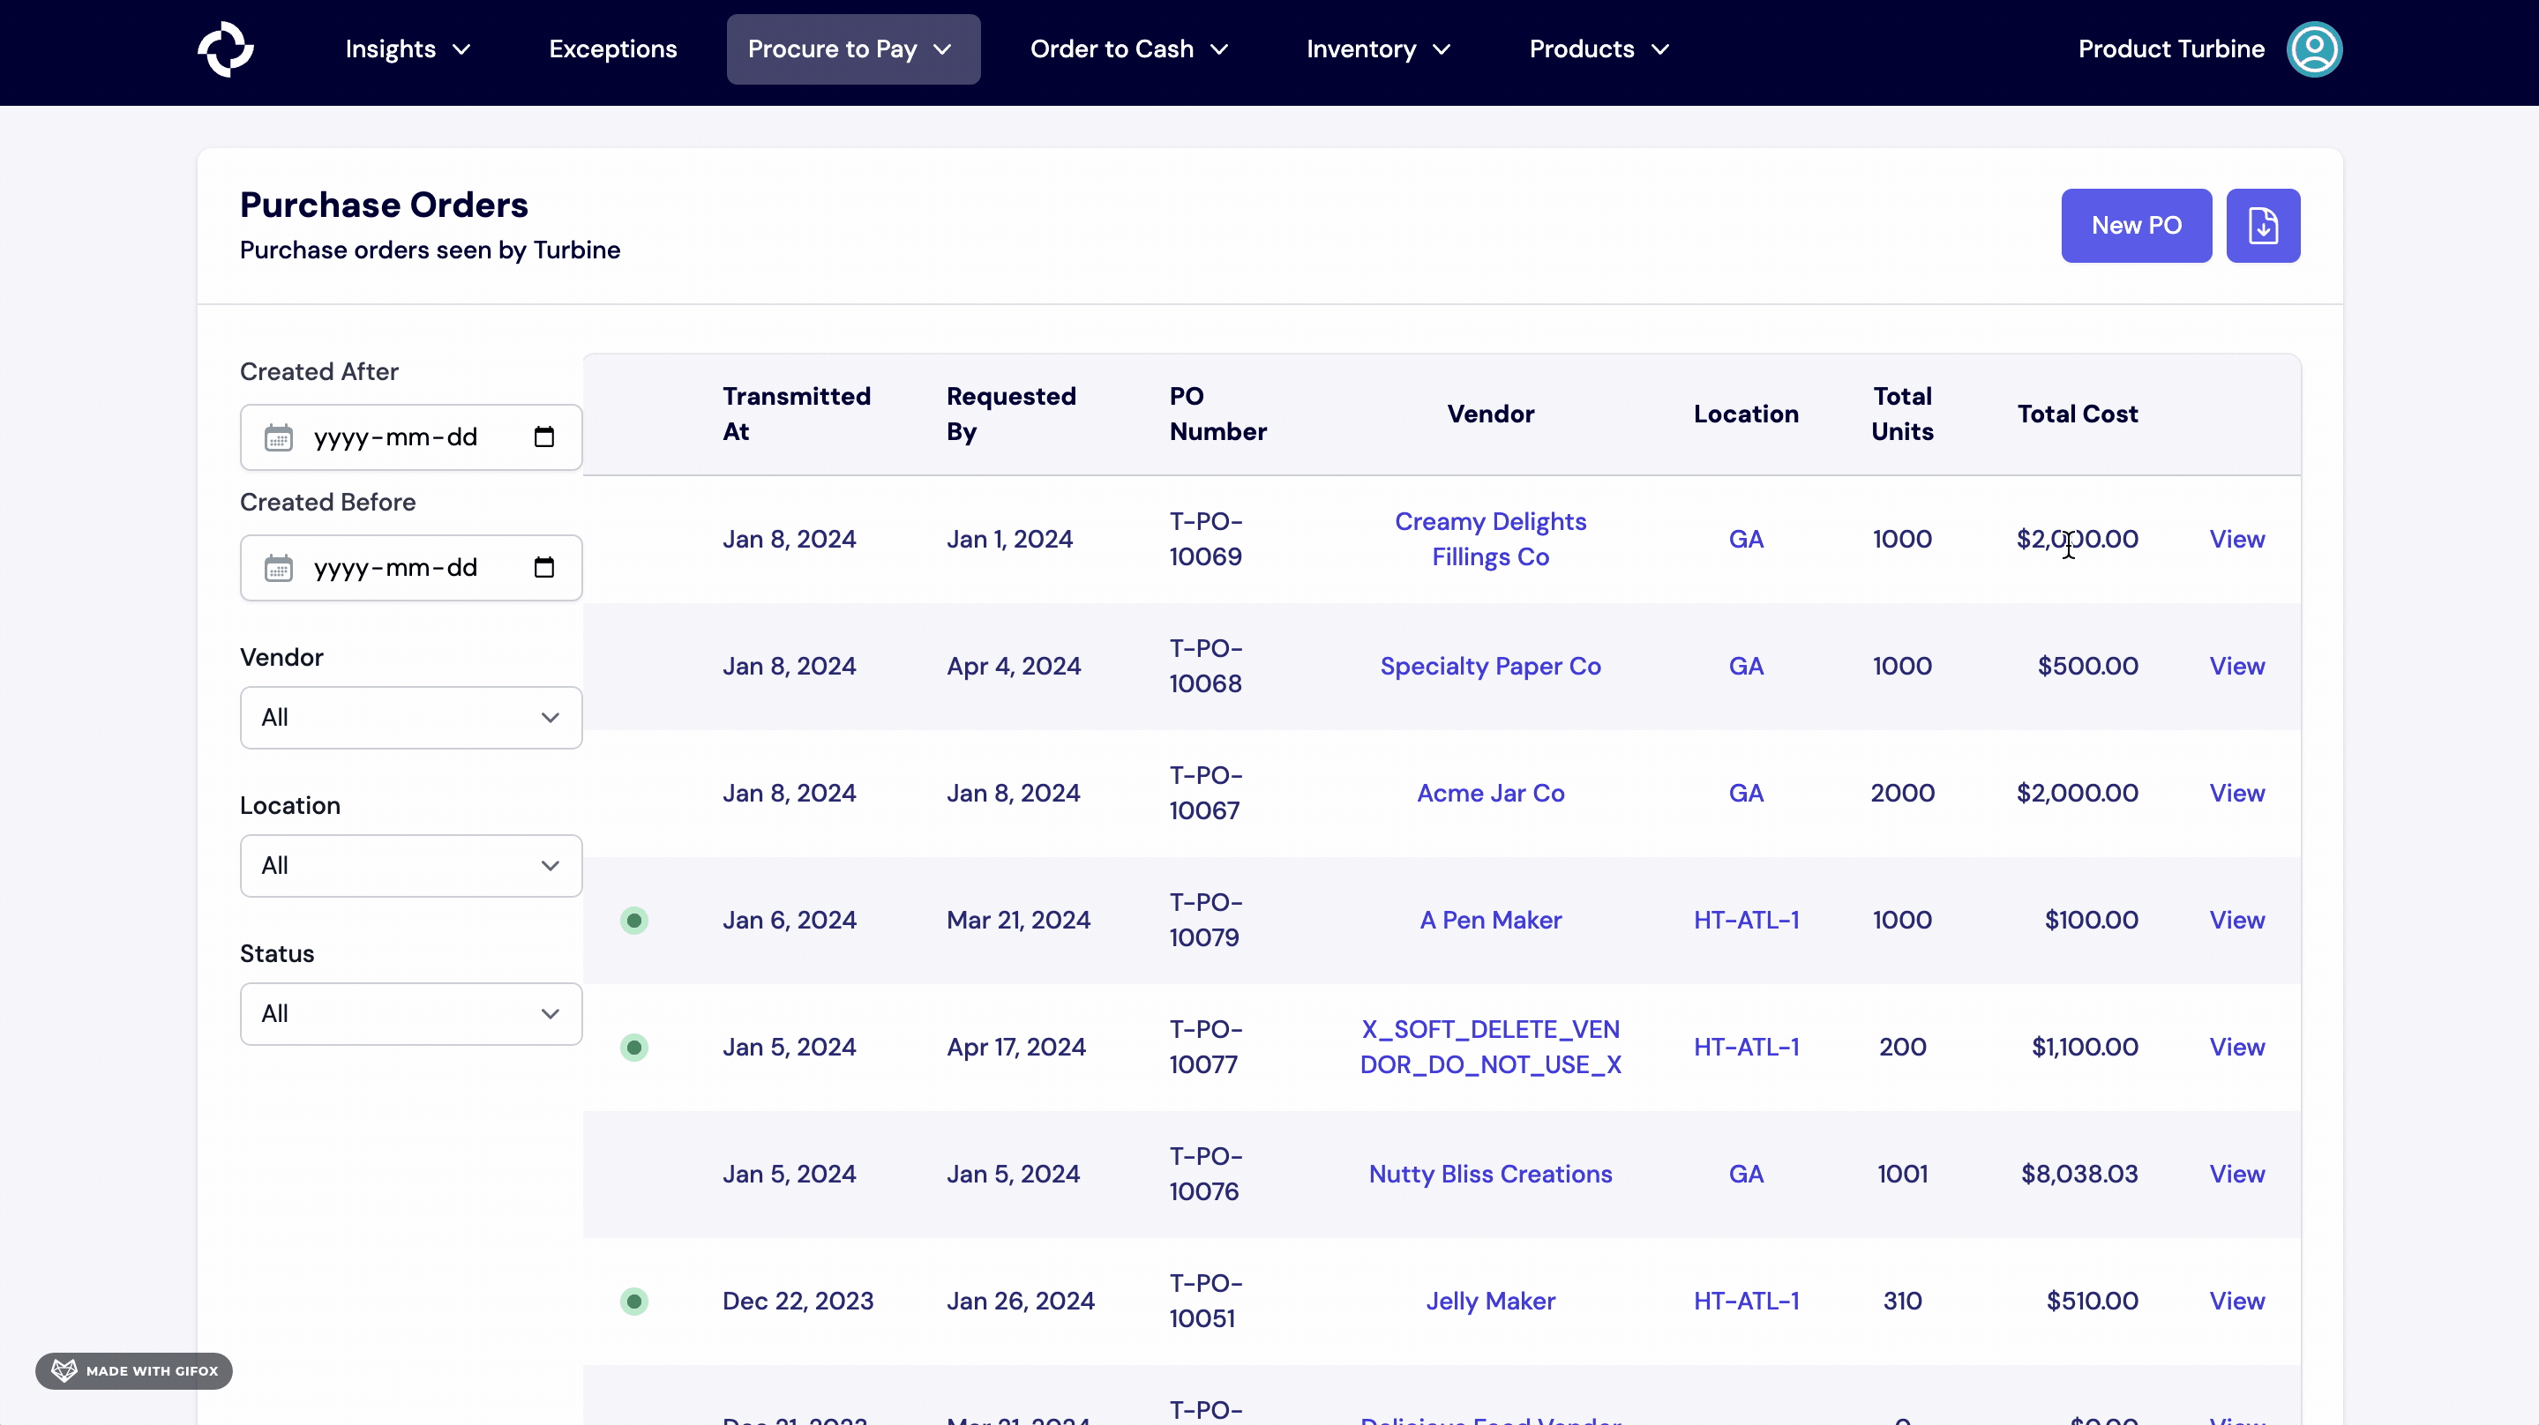Click green status dot for T-PO-10077
The height and width of the screenshot is (1425, 2539).
[x=633, y=1047]
